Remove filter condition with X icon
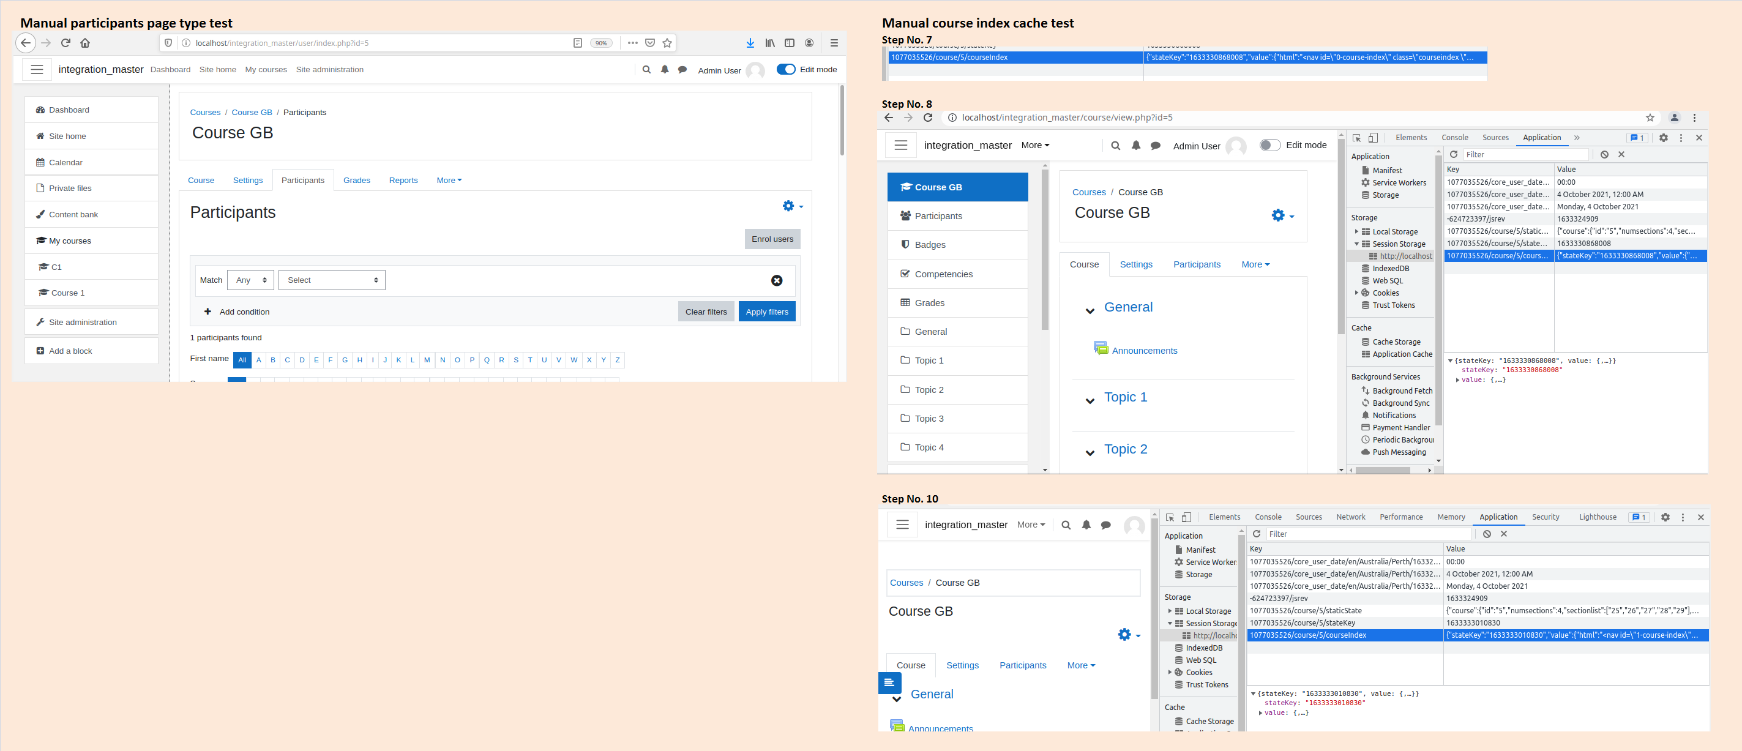1742x751 pixels. 777,280
